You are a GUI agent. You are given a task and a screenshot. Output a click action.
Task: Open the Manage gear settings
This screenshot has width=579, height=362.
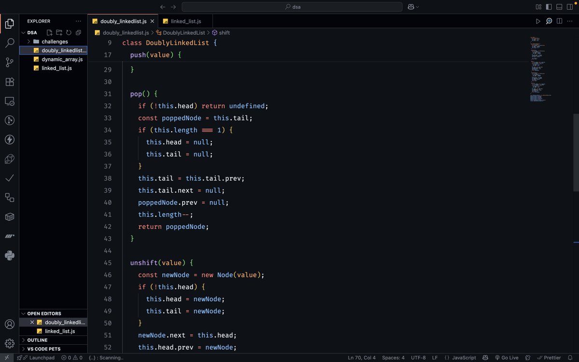point(9,344)
